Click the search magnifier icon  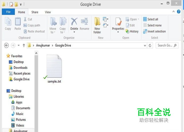(175, 45)
